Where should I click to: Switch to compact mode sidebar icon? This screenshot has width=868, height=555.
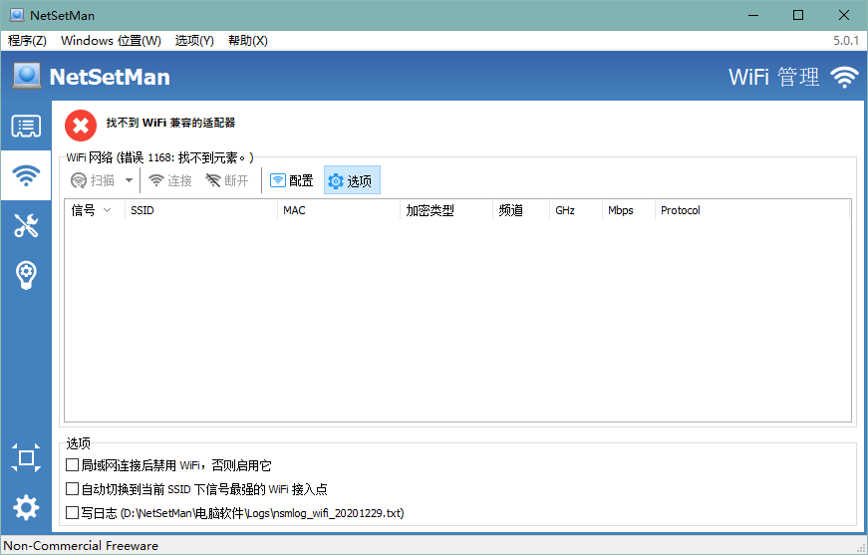(26, 457)
